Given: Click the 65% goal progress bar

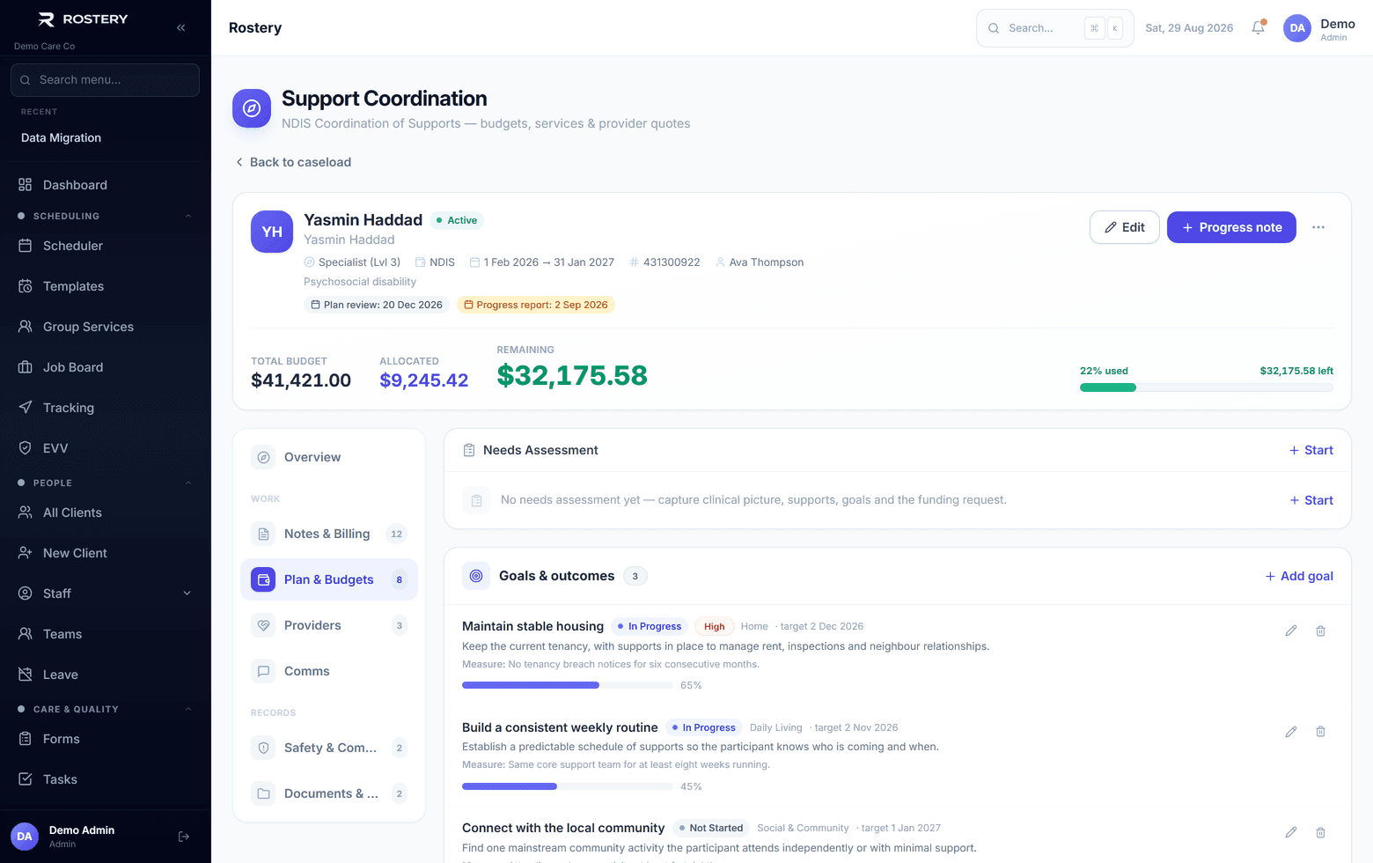Looking at the screenshot, I should pos(568,685).
